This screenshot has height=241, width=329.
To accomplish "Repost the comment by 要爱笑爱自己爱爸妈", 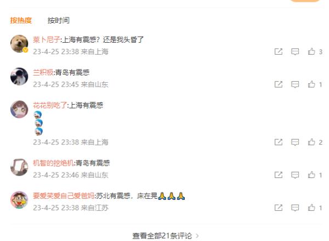I will (x=279, y=208).
